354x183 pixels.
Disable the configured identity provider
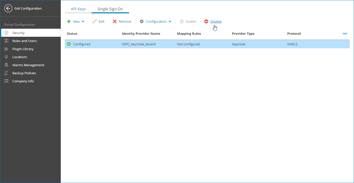[x=216, y=21]
